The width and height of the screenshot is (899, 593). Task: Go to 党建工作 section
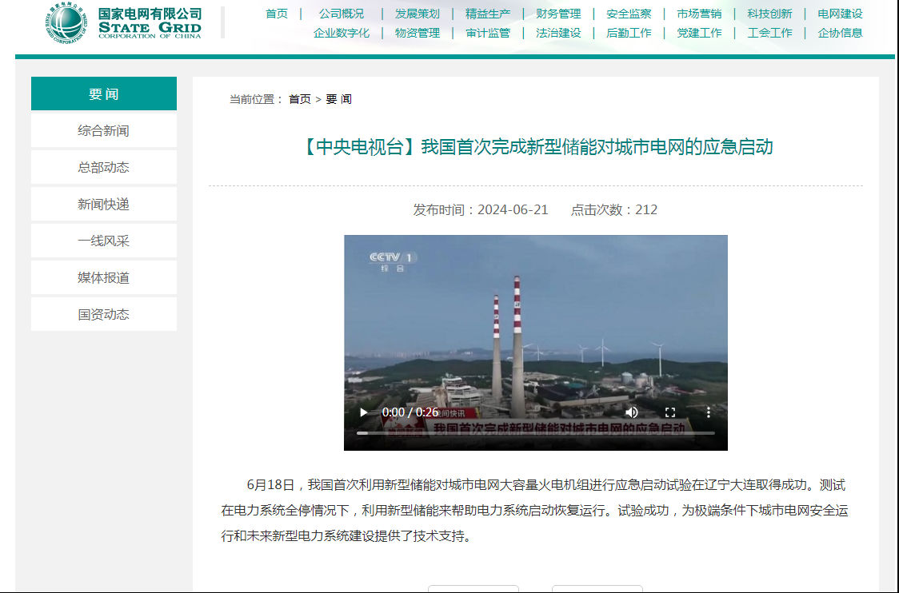point(700,34)
